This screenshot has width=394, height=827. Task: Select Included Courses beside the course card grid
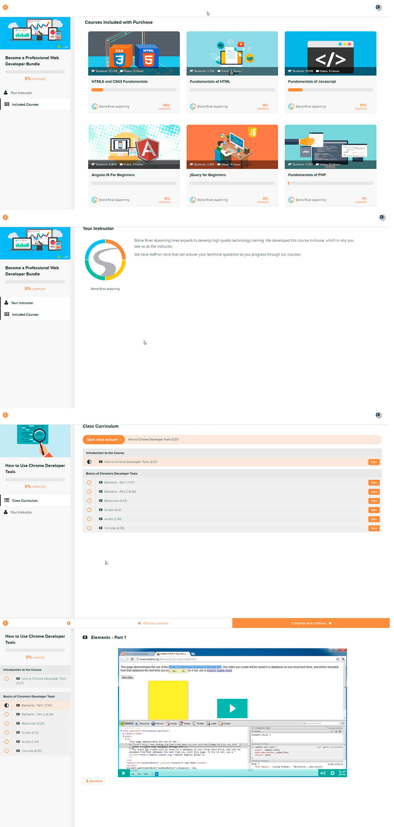point(35,104)
